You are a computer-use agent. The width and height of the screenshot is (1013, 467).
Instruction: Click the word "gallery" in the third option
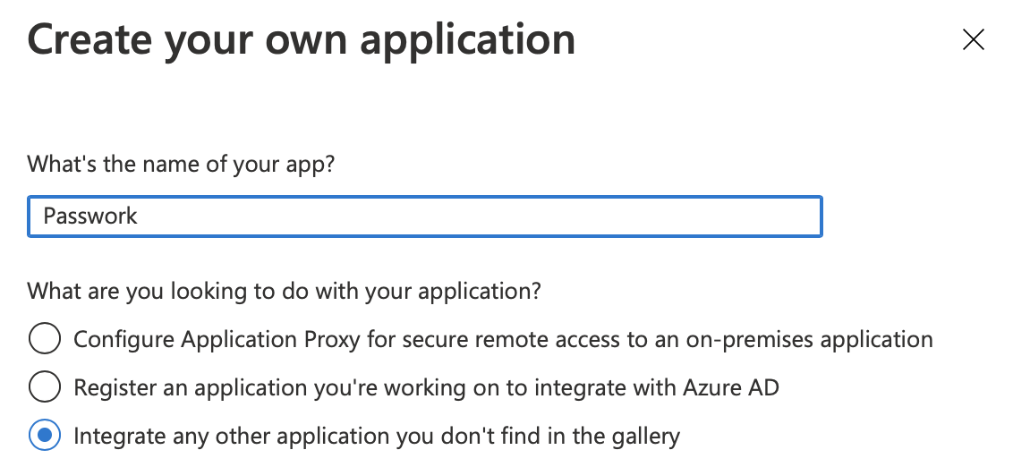643,436
